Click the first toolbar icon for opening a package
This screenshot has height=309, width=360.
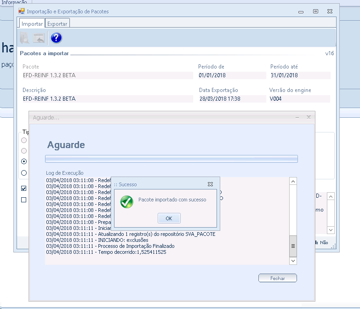pos(25,38)
